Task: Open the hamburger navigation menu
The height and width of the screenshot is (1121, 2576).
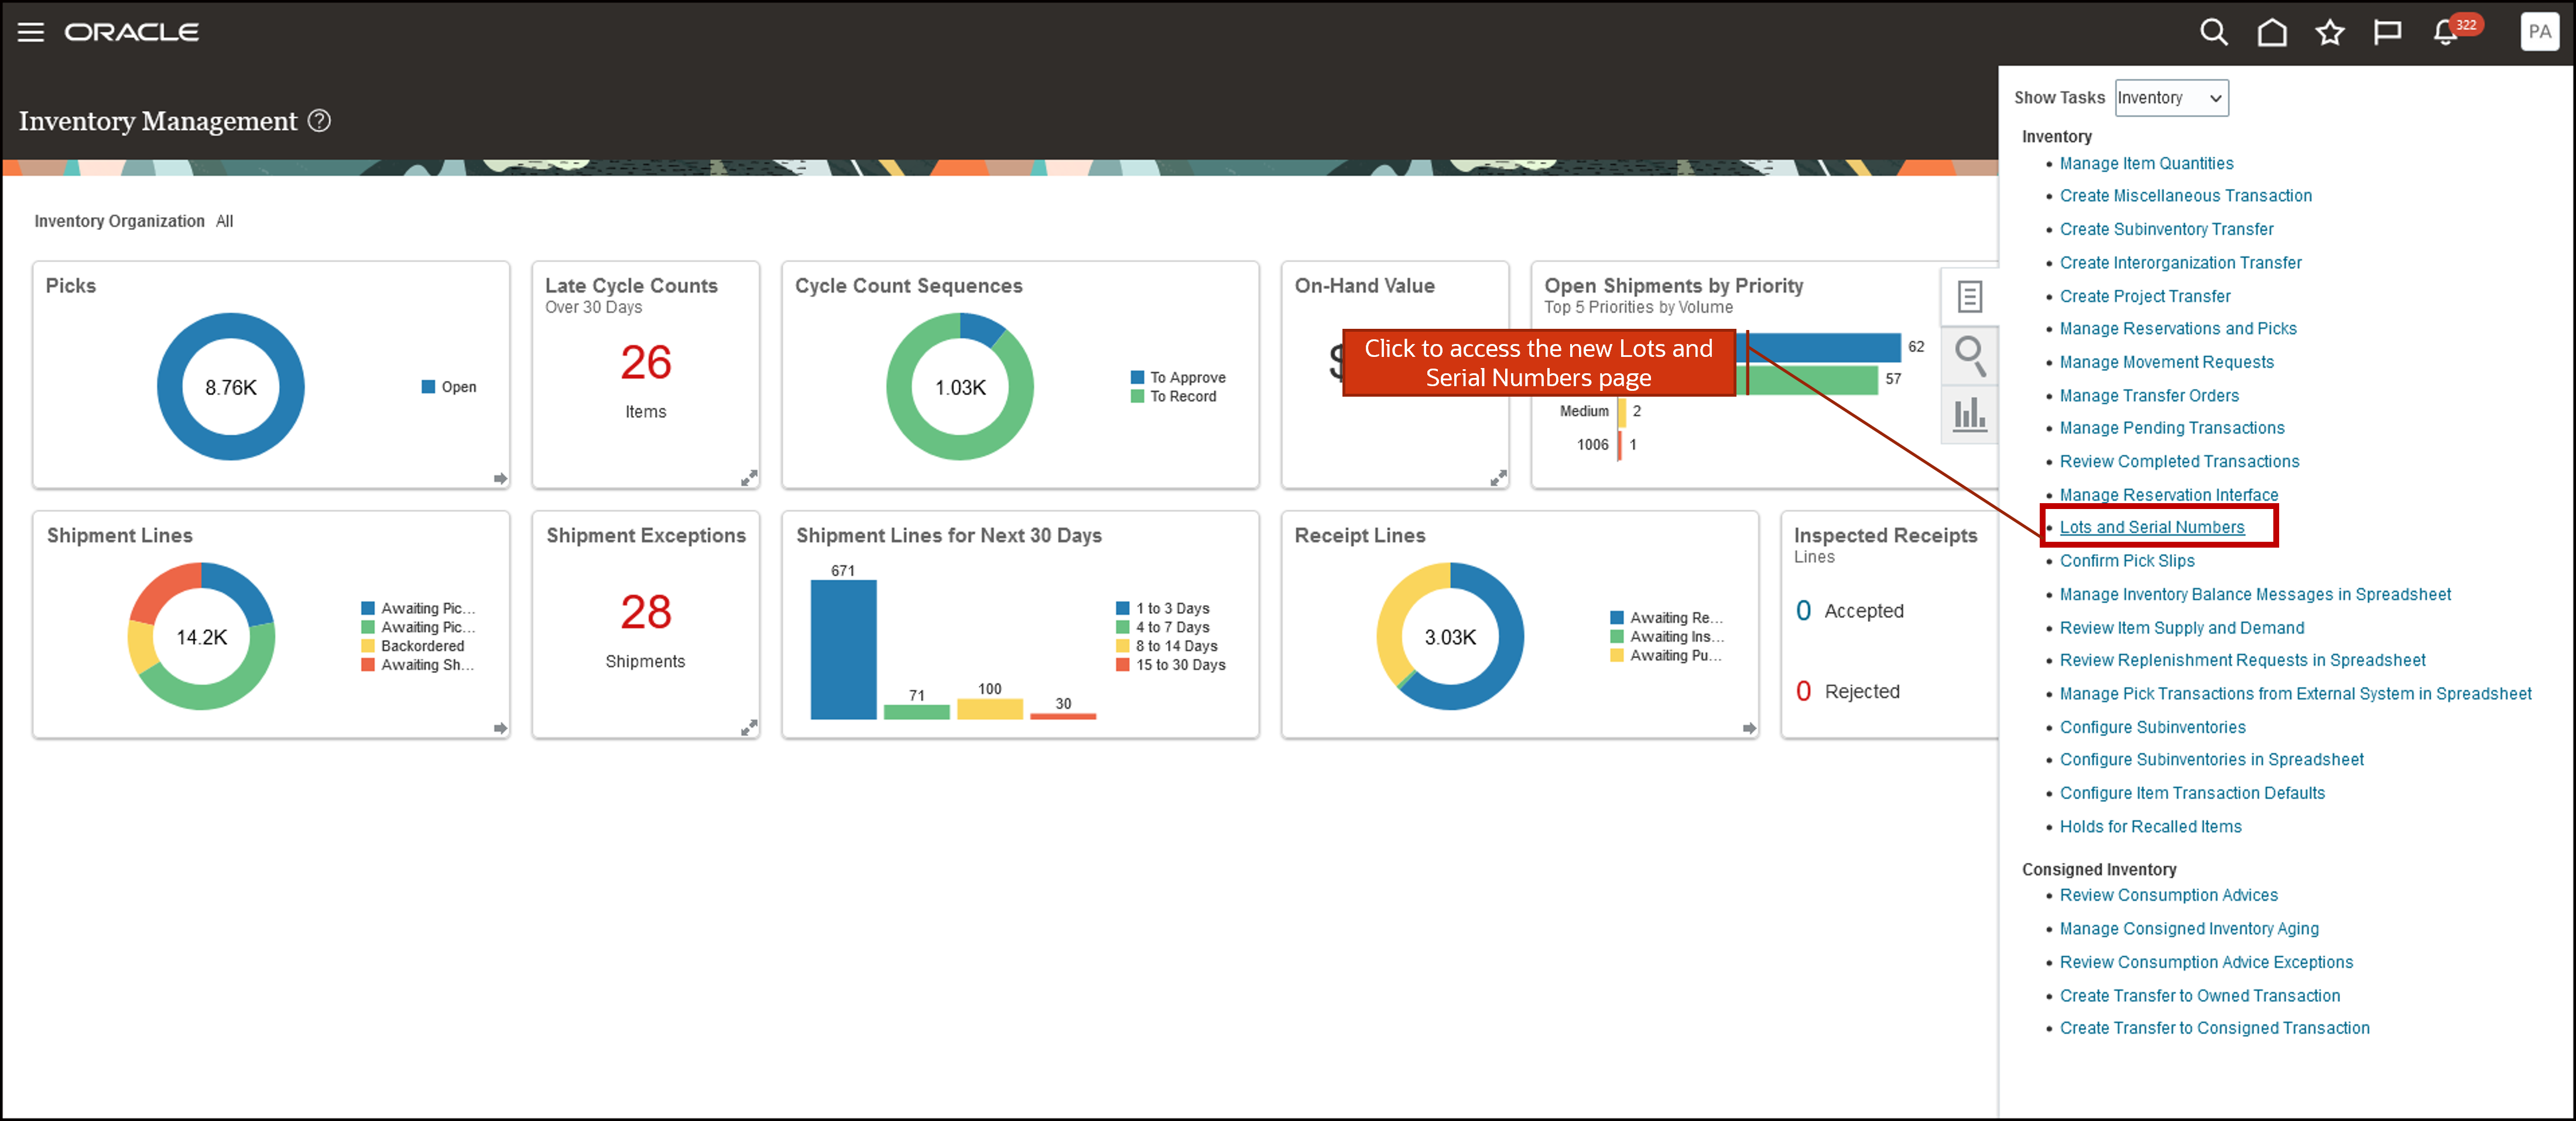Action: click(31, 32)
